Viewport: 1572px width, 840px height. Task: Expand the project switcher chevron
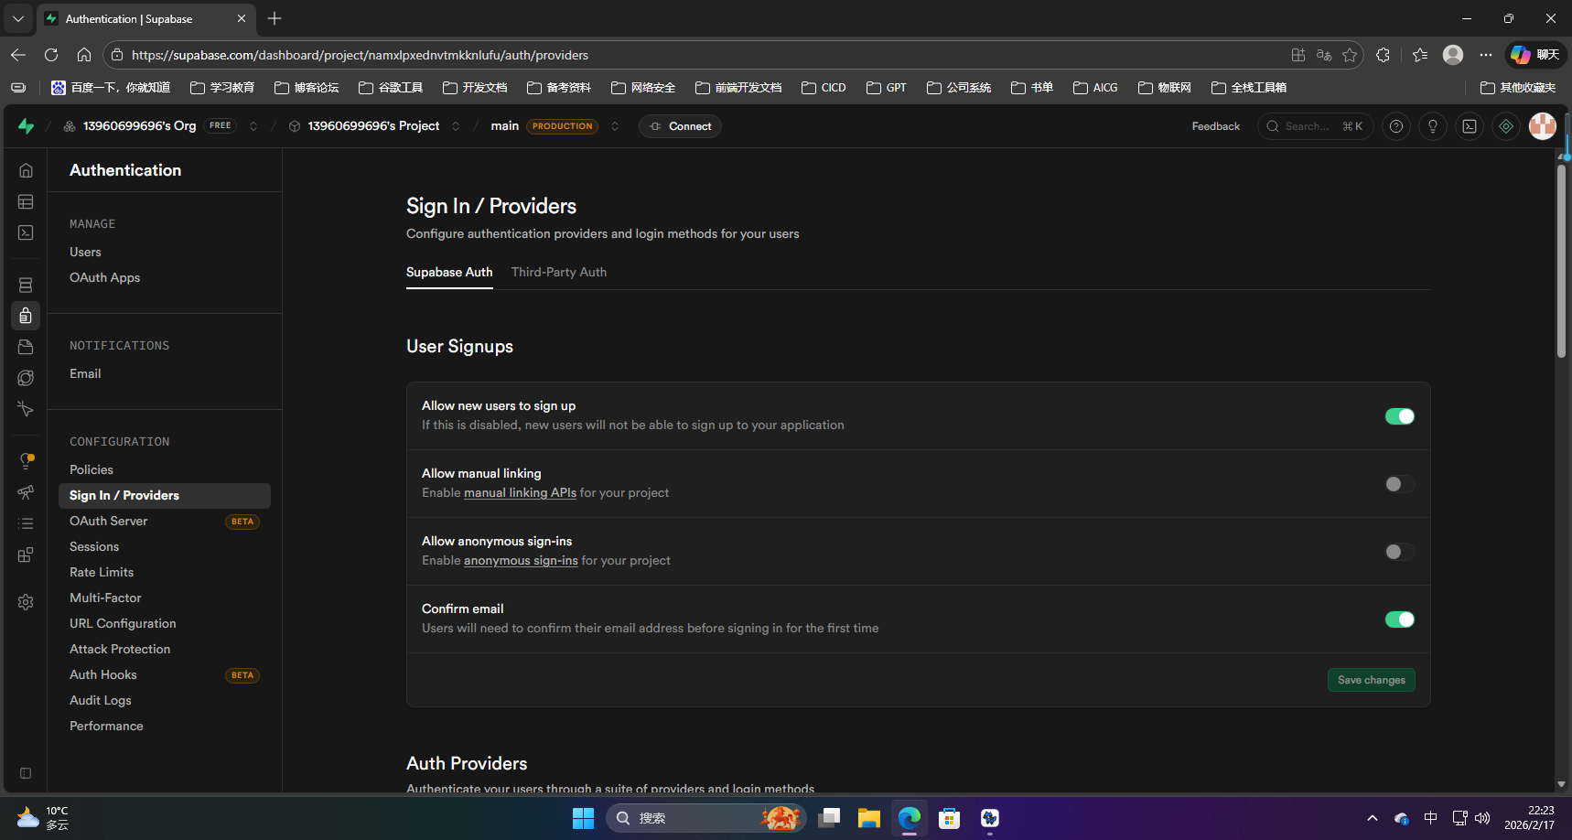point(456,126)
